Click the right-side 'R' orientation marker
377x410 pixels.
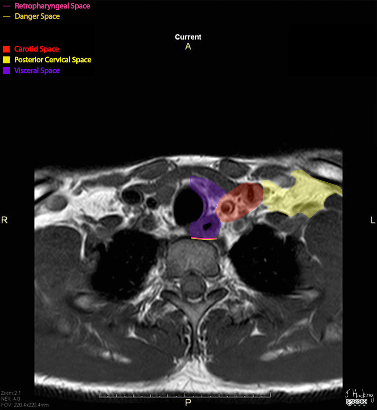point(4,220)
